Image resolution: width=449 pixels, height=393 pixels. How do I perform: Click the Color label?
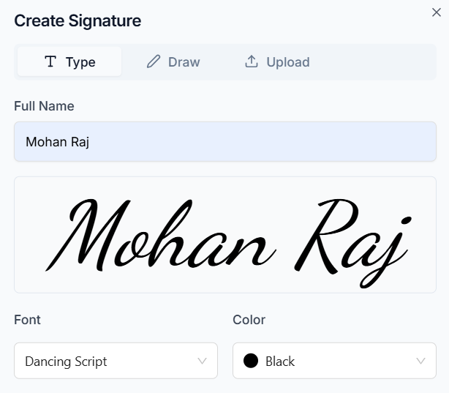tap(249, 320)
